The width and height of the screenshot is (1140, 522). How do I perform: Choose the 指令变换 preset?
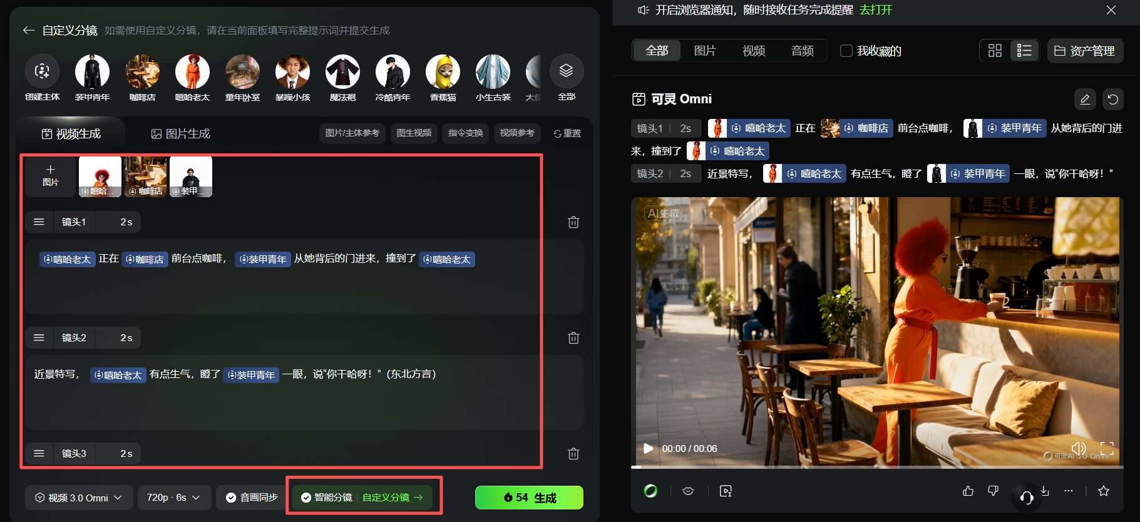(x=465, y=133)
